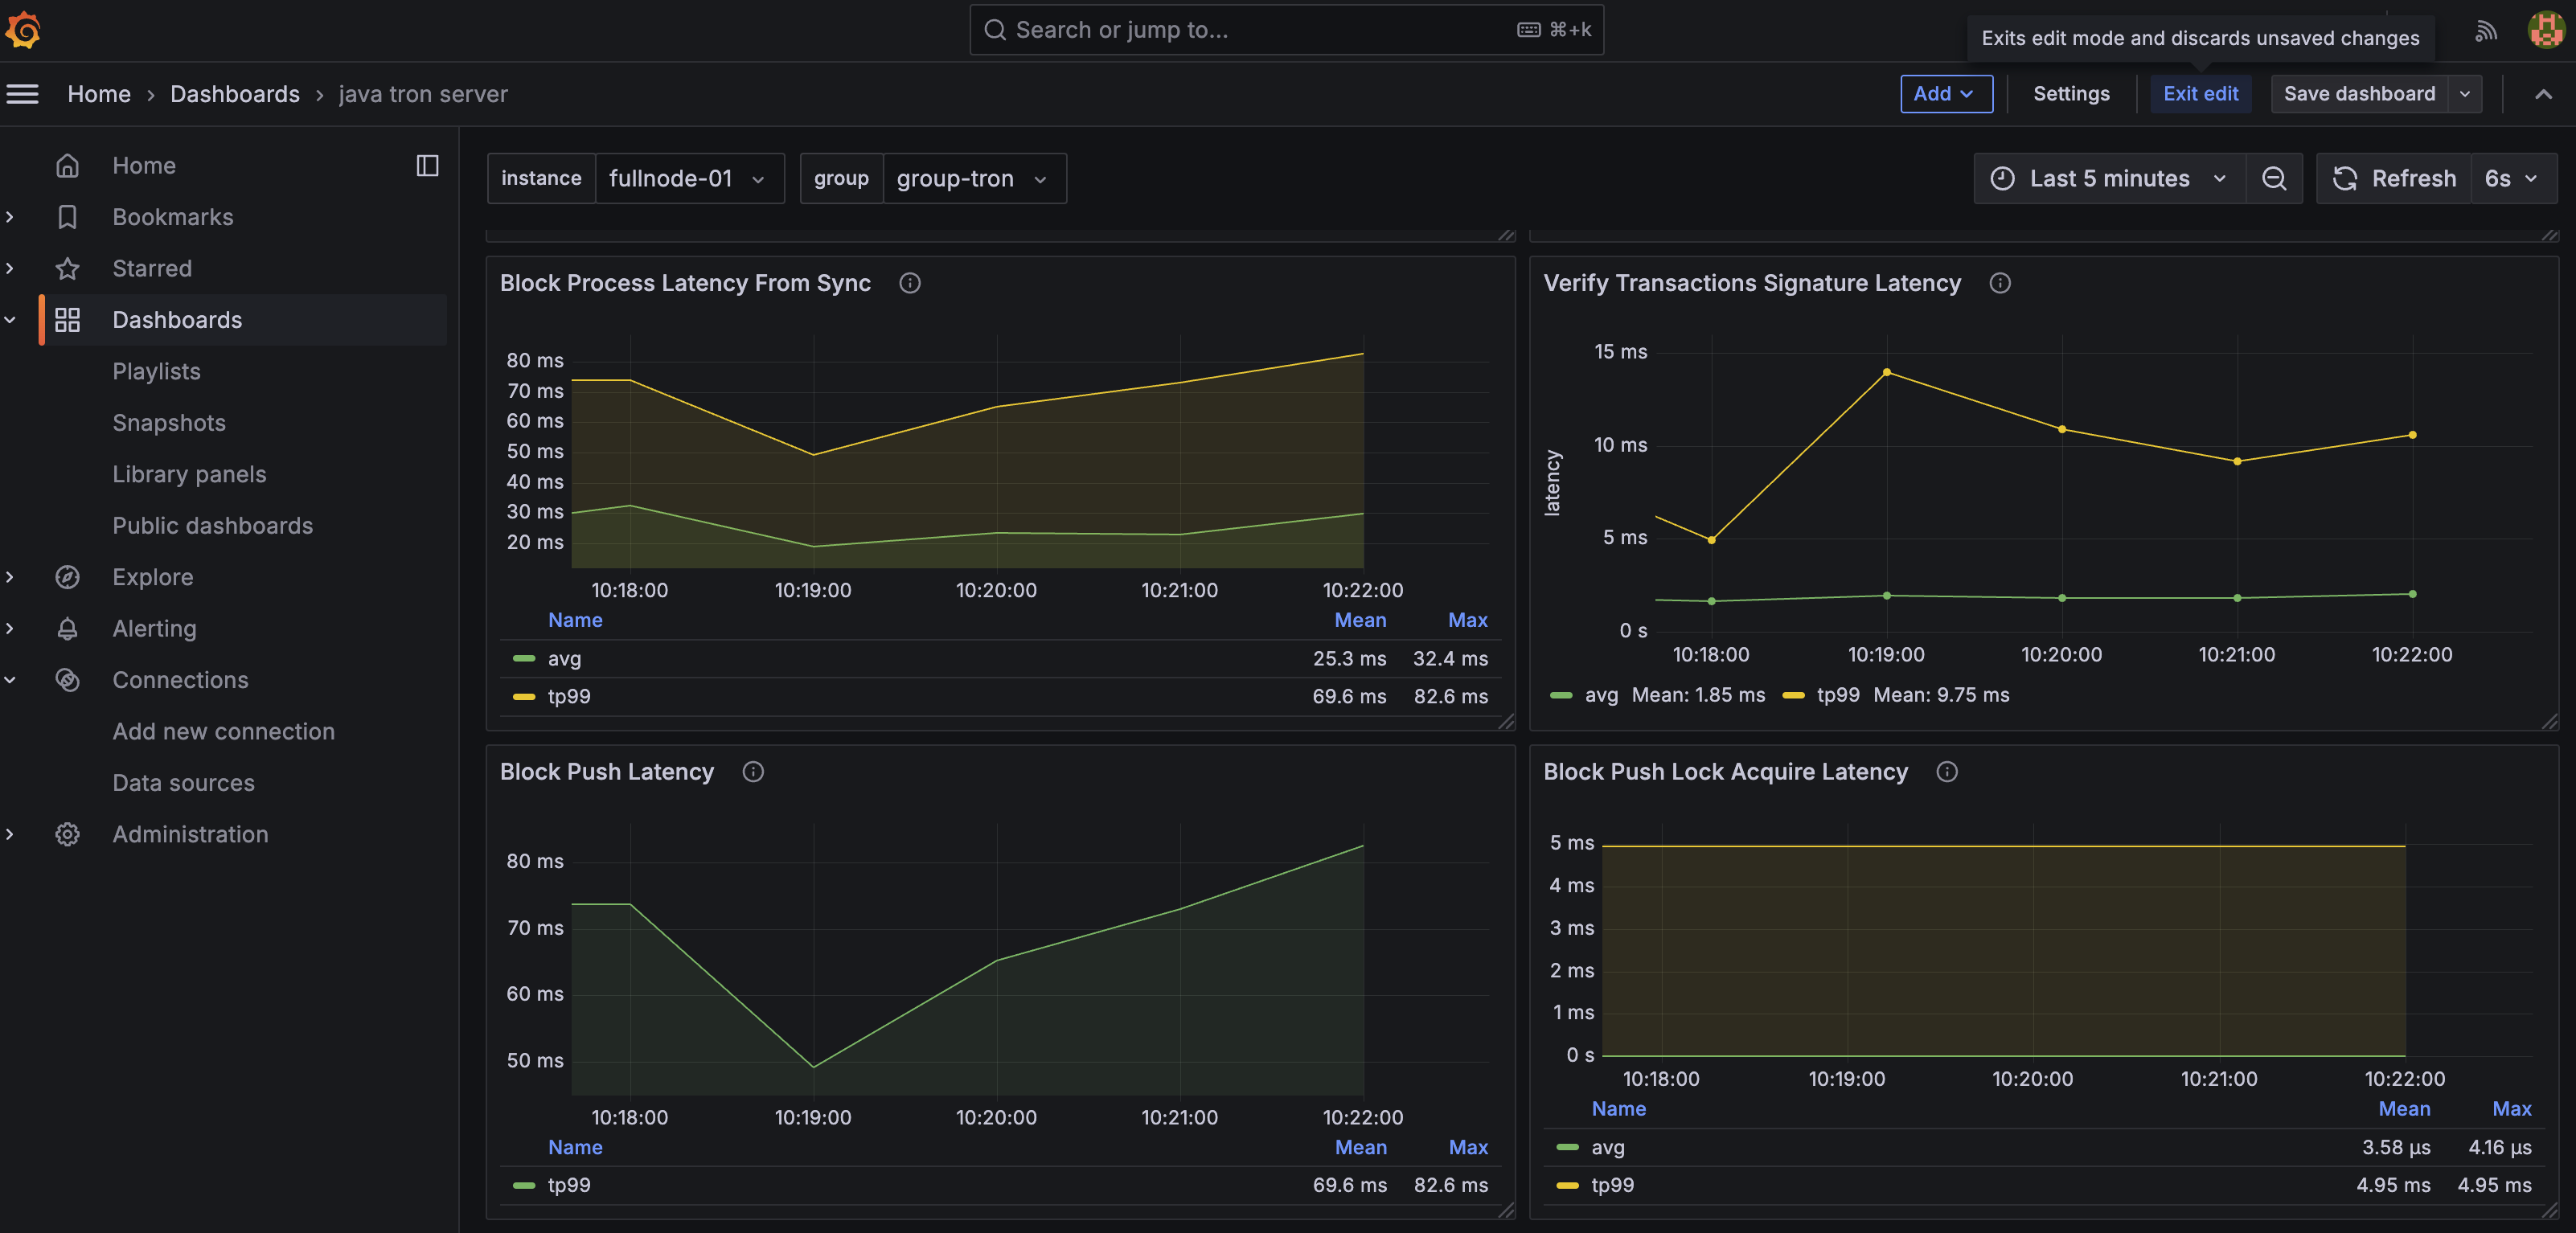Click the Dashboards breadcrumb link
Viewport: 2576px width, 1233px height.
click(x=235, y=94)
